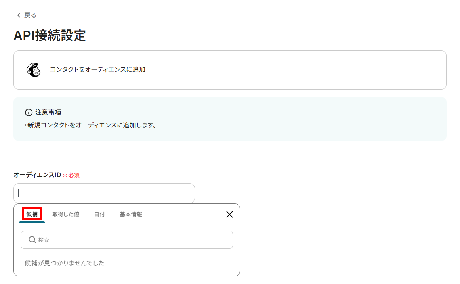
Task: Click the info circle beside 注意事項
Action: tap(28, 112)
